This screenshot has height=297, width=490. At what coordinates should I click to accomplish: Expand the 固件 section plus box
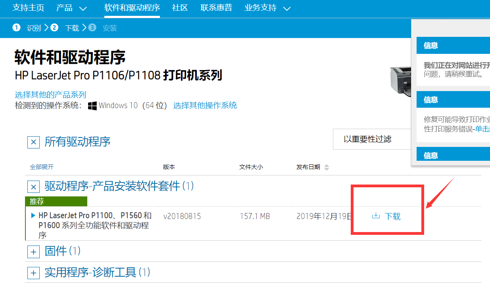pyautogui.click(x=33, y=251)
